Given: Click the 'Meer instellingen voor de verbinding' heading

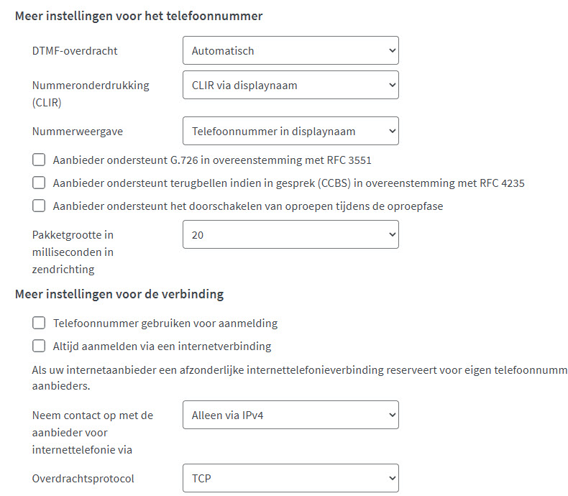Looking at the screenshot, I should 119,294.
